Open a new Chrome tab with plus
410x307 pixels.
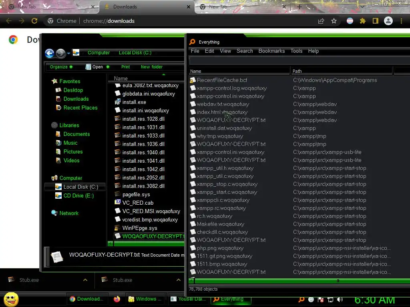299,7
